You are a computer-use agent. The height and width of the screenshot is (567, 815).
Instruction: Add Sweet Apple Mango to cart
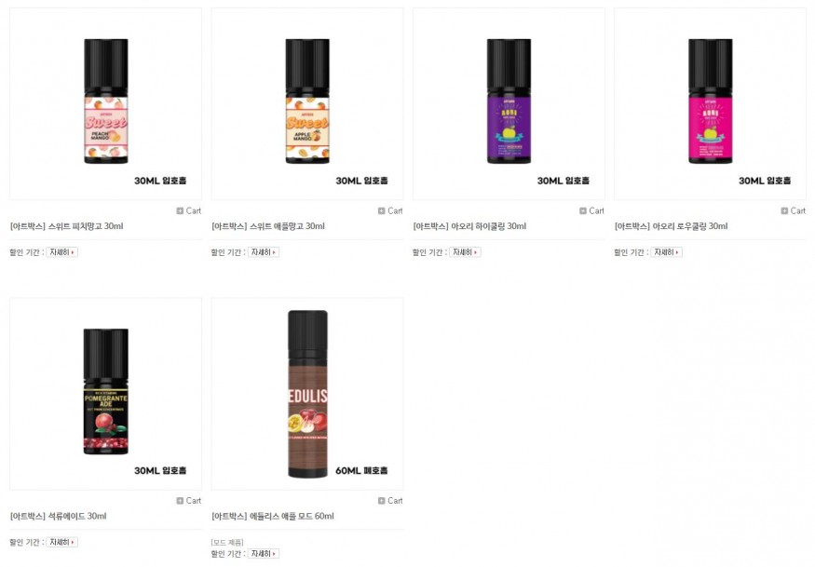[390, 211]
